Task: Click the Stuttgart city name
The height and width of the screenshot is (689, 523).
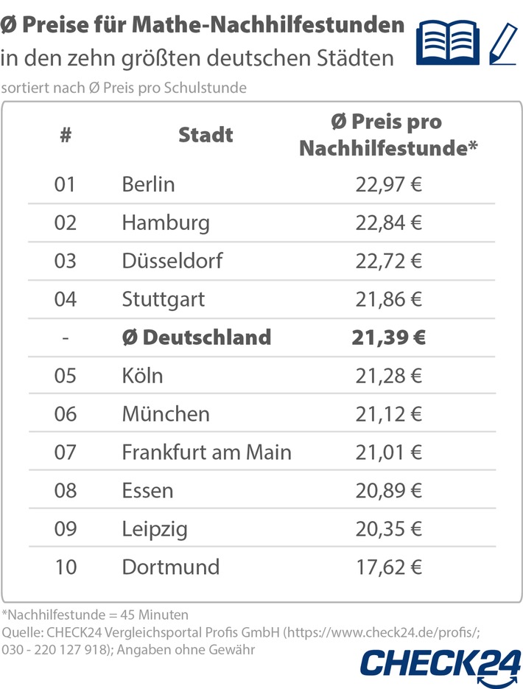Action: [163, 299]
